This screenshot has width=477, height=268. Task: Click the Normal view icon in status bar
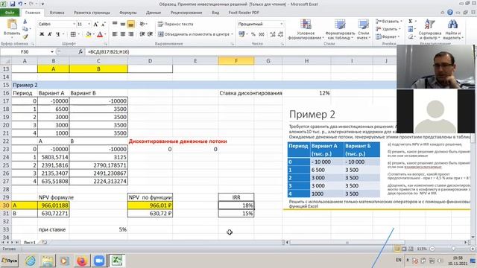click(x=397, y=249)
